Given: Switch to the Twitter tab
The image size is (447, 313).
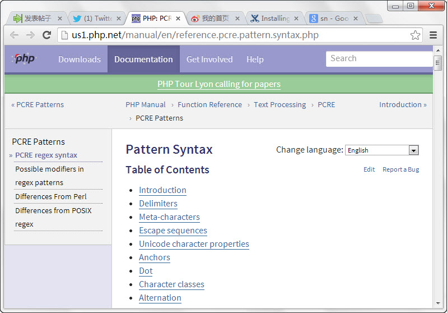Looking at the screenshot, I should pos(97,19).
